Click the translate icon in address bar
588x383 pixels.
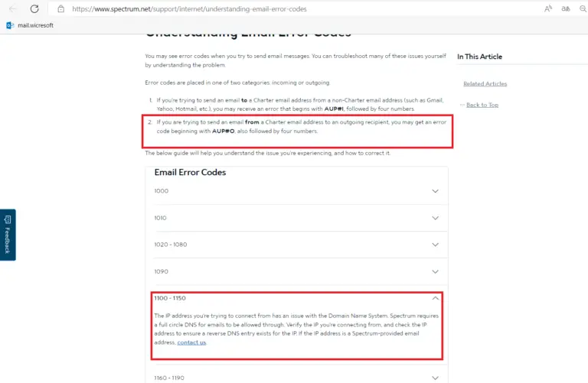[x=566, y=8]
